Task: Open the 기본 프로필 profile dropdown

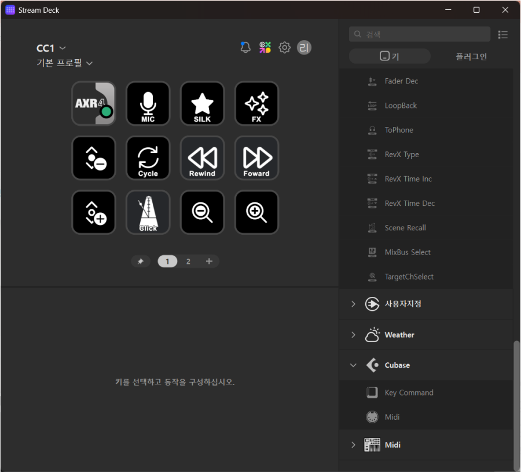Action: pyautogui.click(x=64, y=63)
